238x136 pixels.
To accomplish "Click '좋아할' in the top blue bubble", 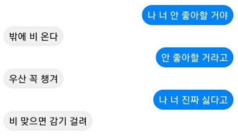I will pyautogui.click(x=195, y=15).
